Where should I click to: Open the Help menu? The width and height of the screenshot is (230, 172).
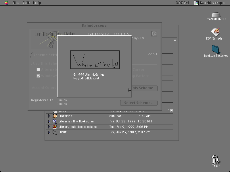pos(37,3)
